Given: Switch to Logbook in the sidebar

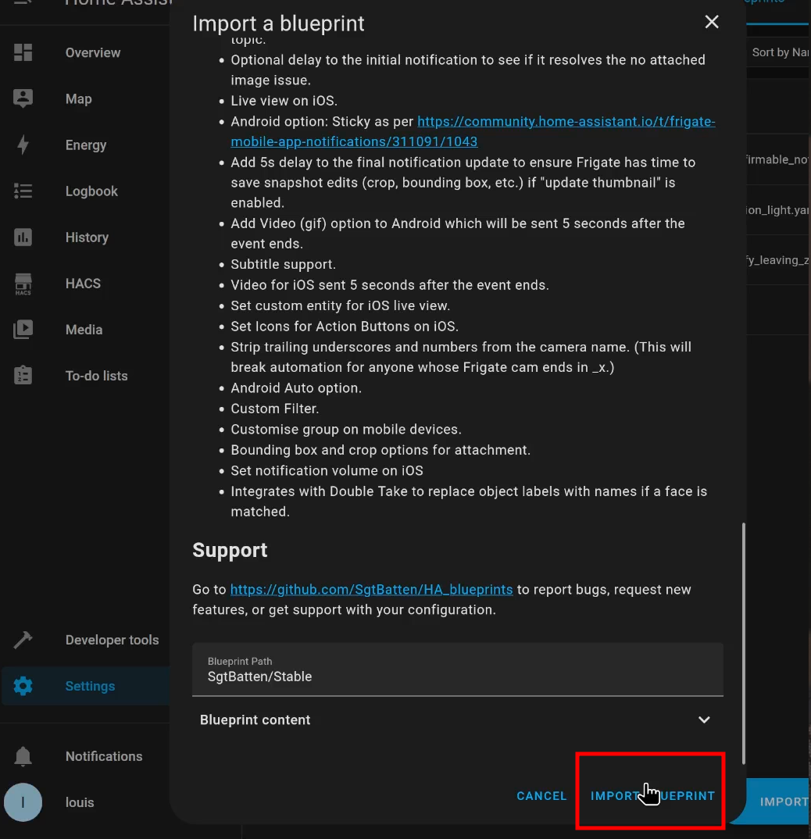Looking at the screenshot, I should click(x=91, y=191).
